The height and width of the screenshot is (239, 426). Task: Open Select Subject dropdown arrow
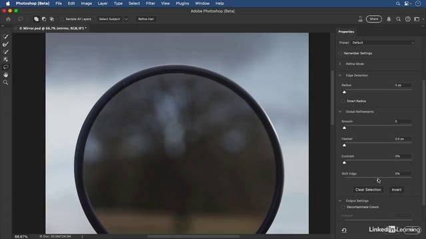[126, 19]
